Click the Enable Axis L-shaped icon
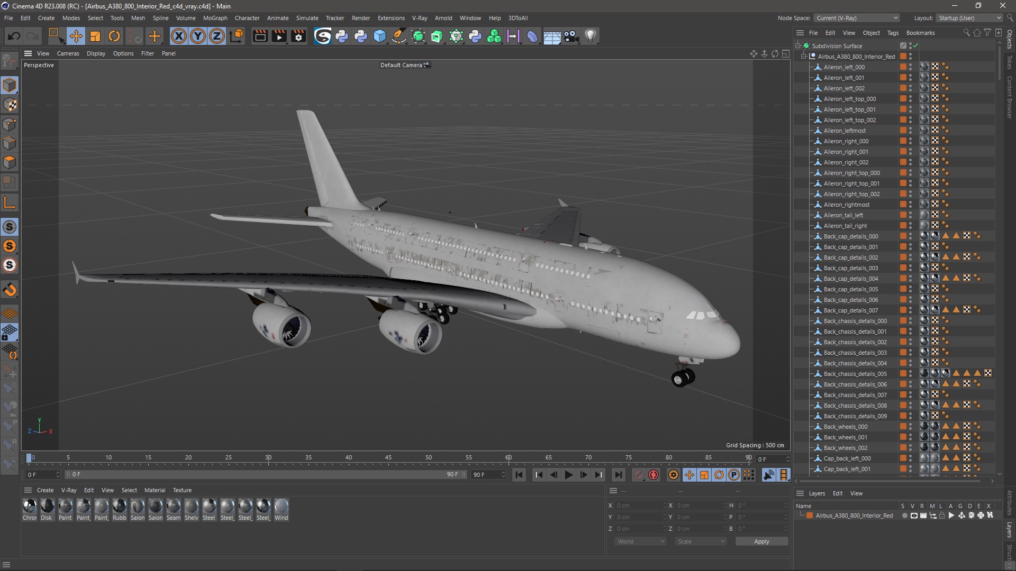 (10, 203)
